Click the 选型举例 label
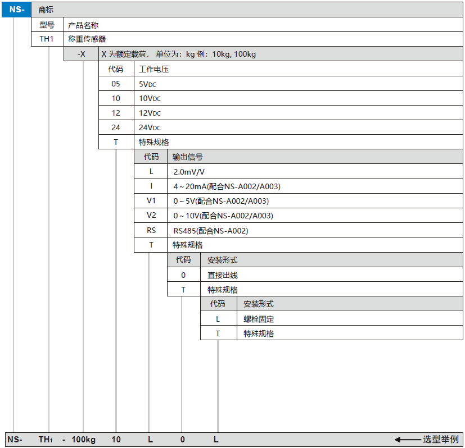 (x=440, y=440)
